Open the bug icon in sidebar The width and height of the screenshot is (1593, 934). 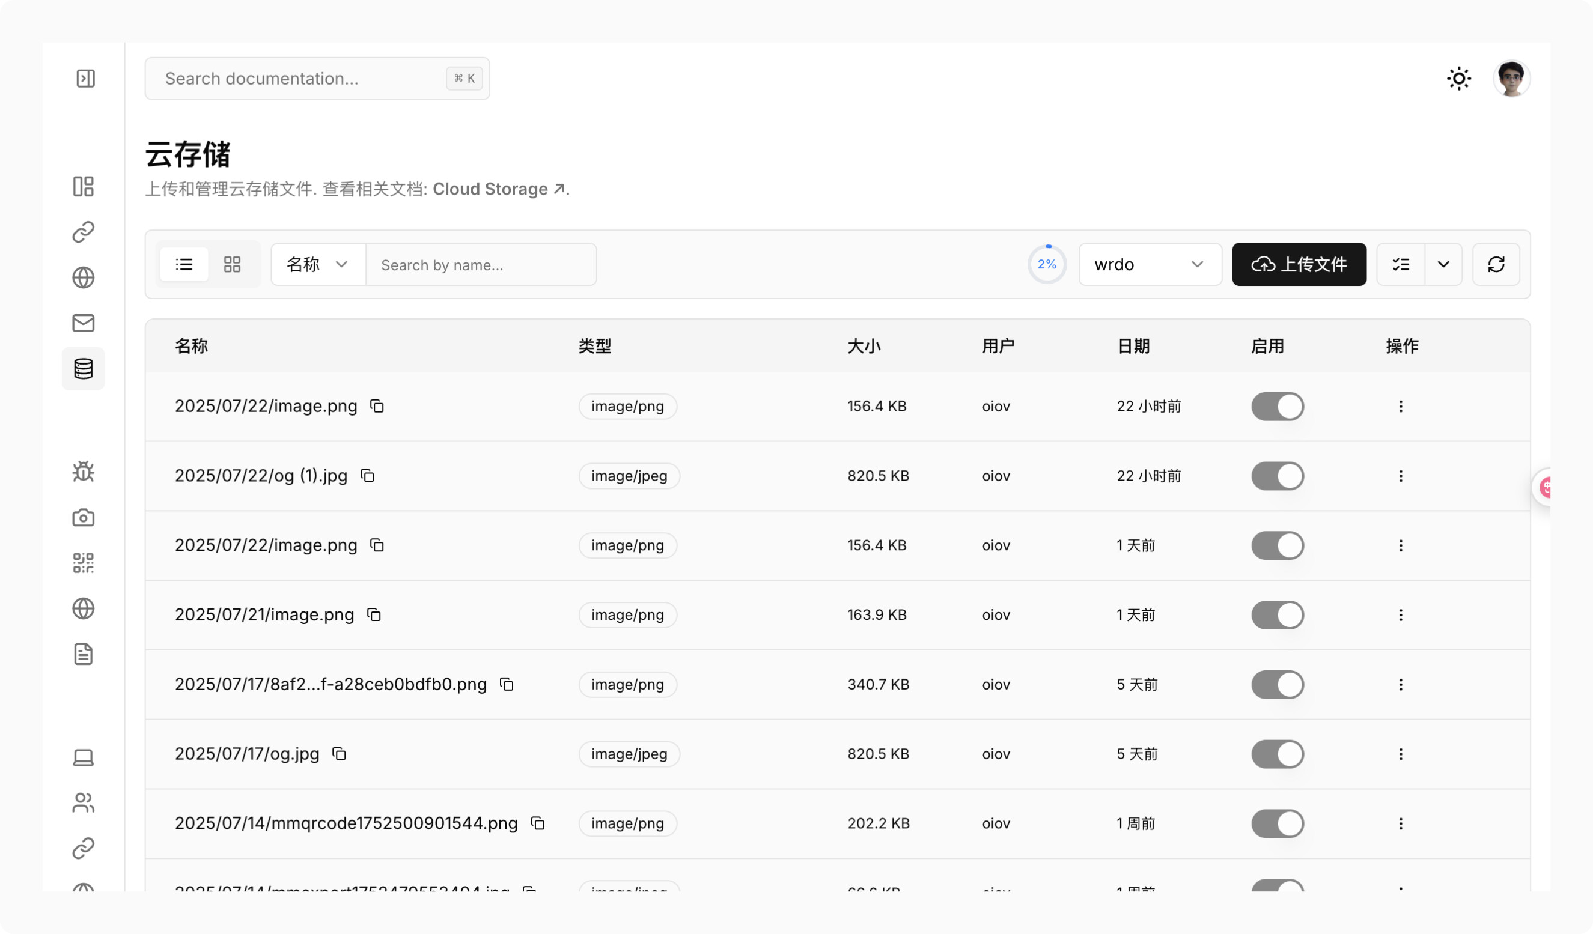click(84, 472)
